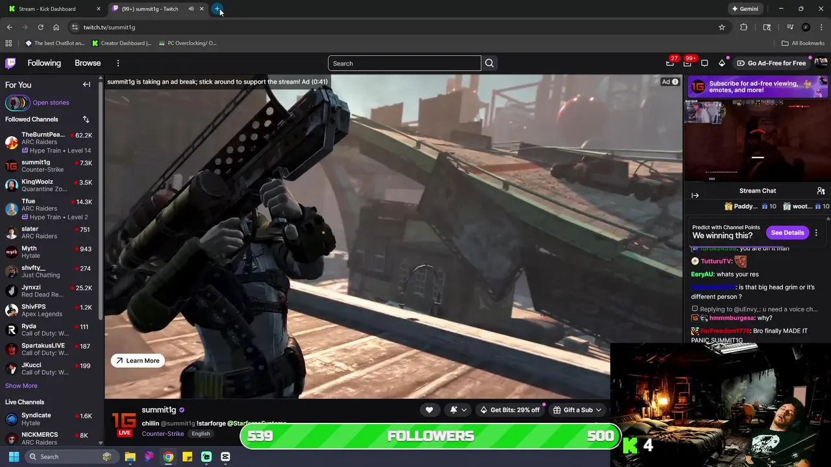Open the chat community users list

(x=821, y=191)
